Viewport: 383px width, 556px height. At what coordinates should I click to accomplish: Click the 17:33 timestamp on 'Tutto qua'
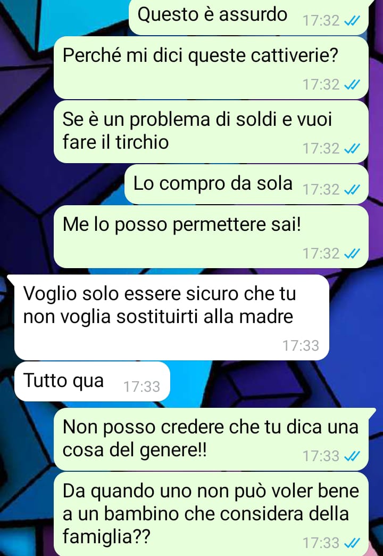pos(141,387)
